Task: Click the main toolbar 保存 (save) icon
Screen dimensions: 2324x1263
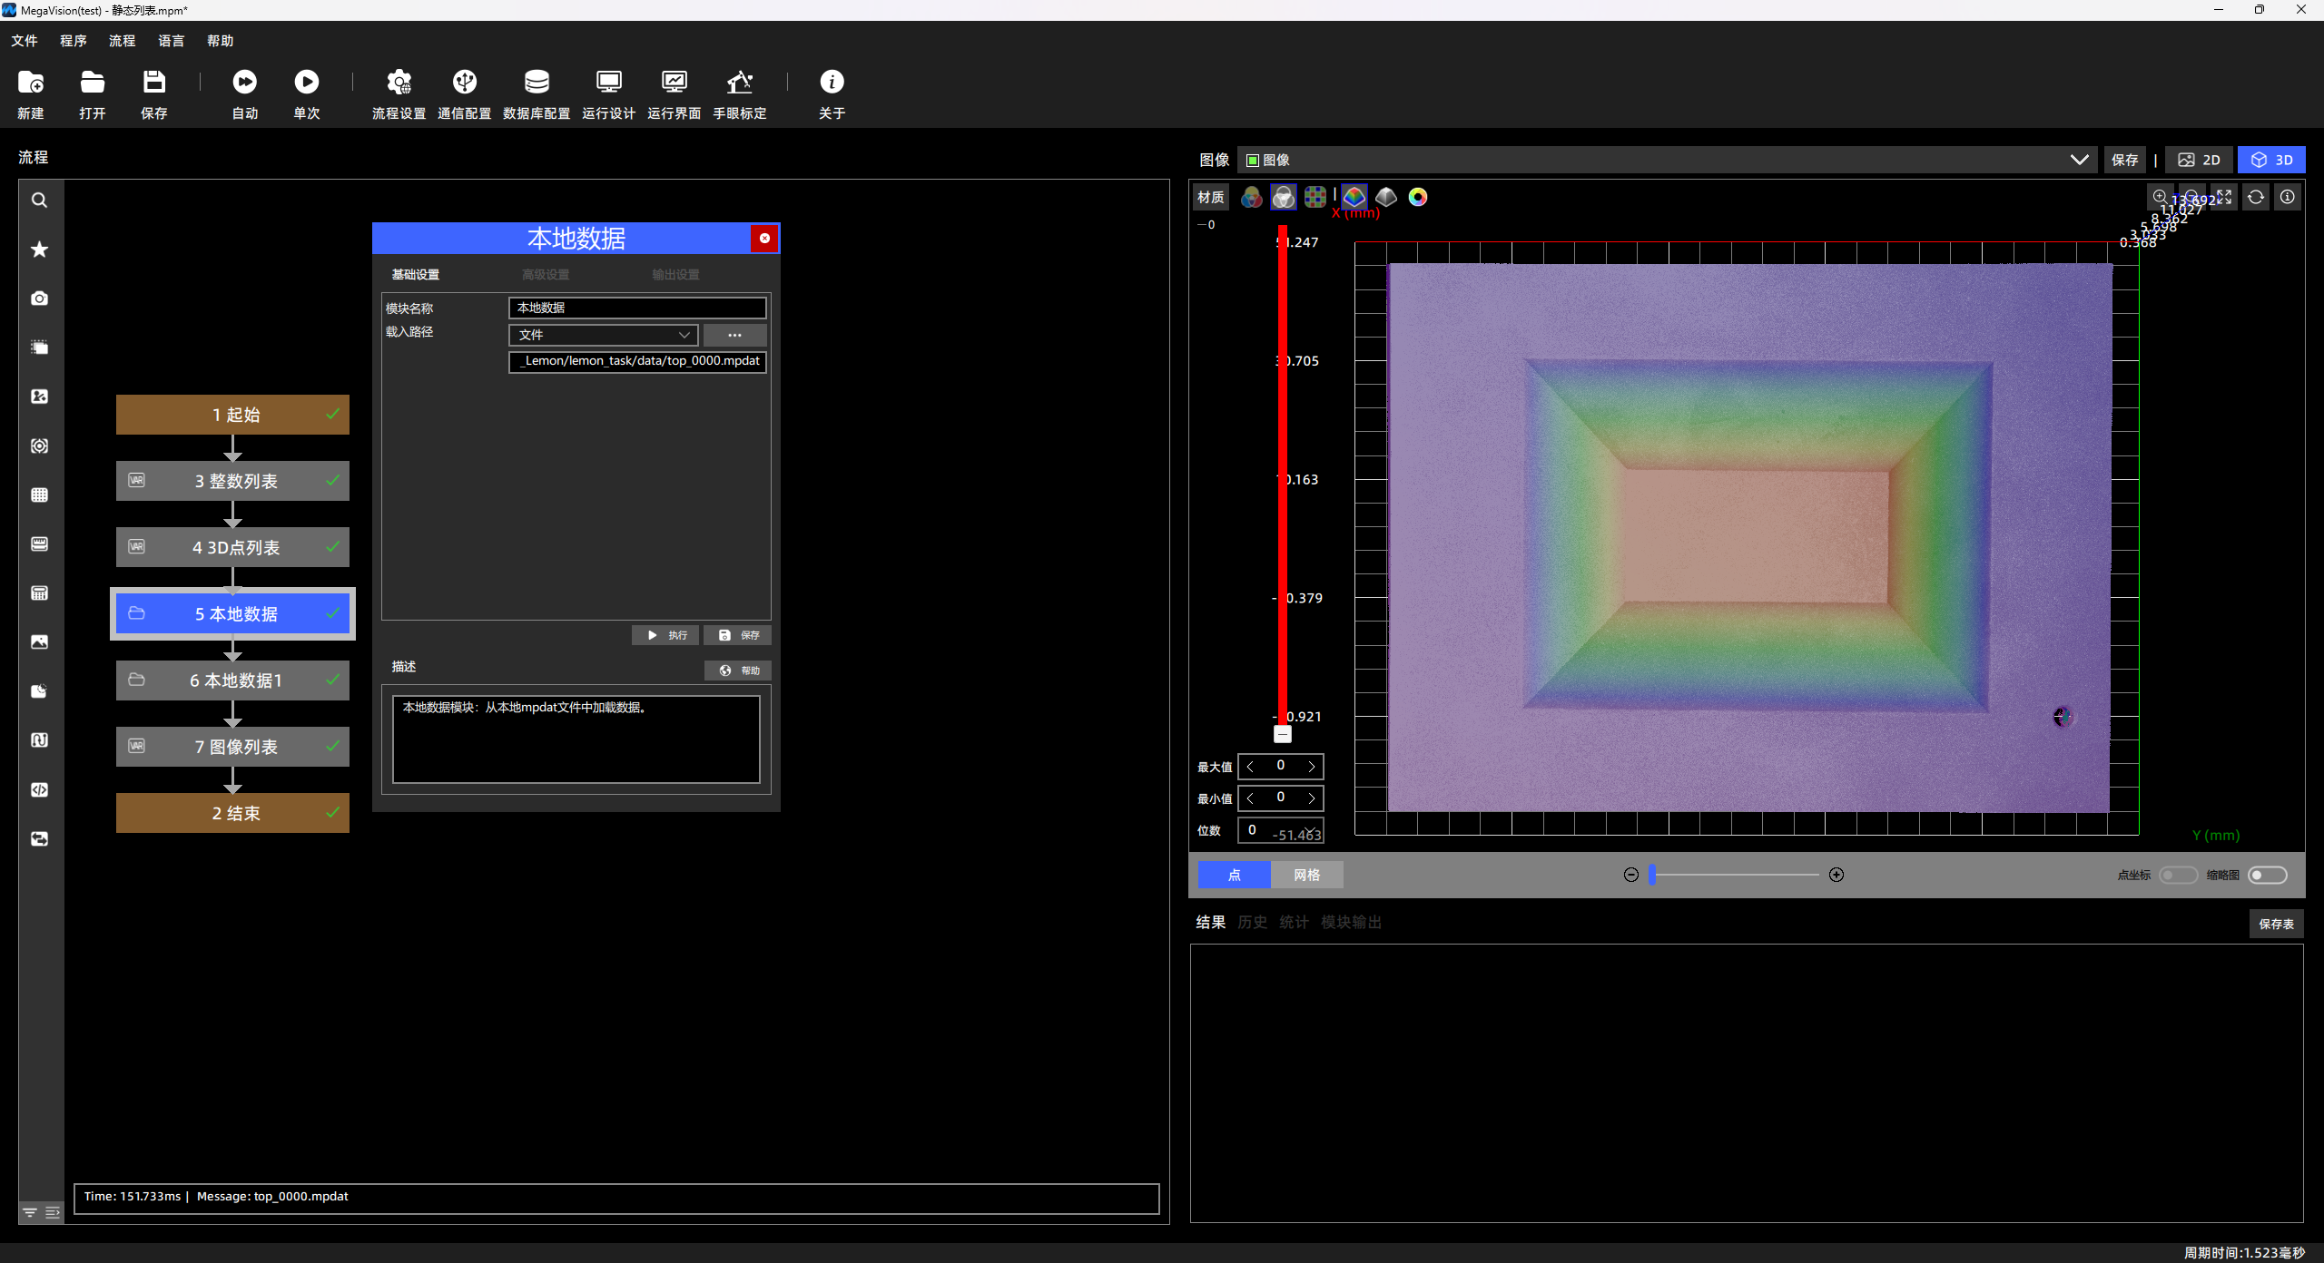Action: pos(154,83)
